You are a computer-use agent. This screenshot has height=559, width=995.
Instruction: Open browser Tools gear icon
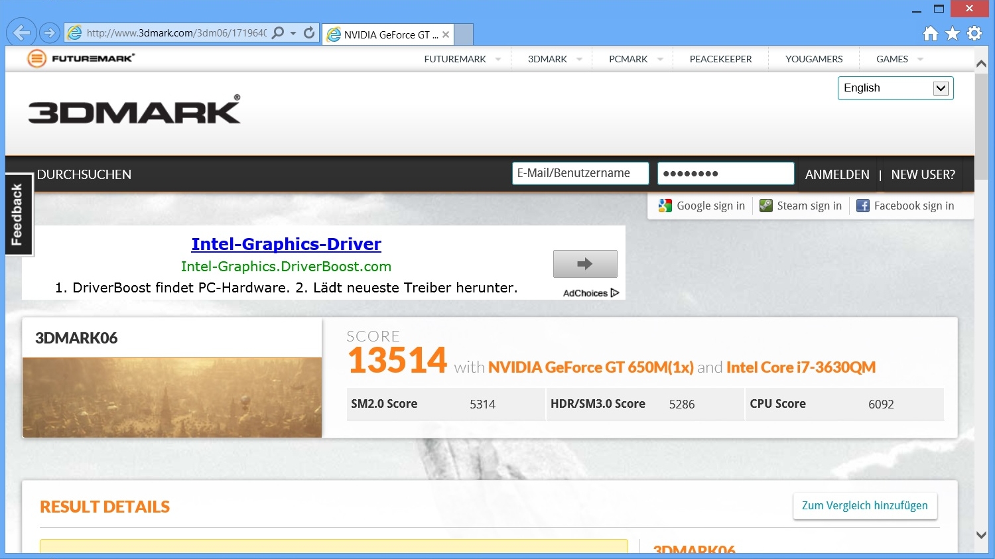(x=974, y=33)
